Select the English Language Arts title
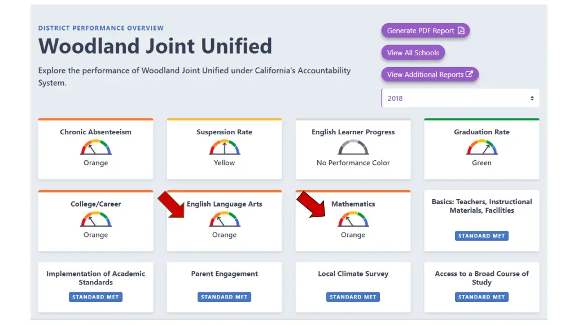The width and height of the screenshot is (578, 325). tap(225, 204)
